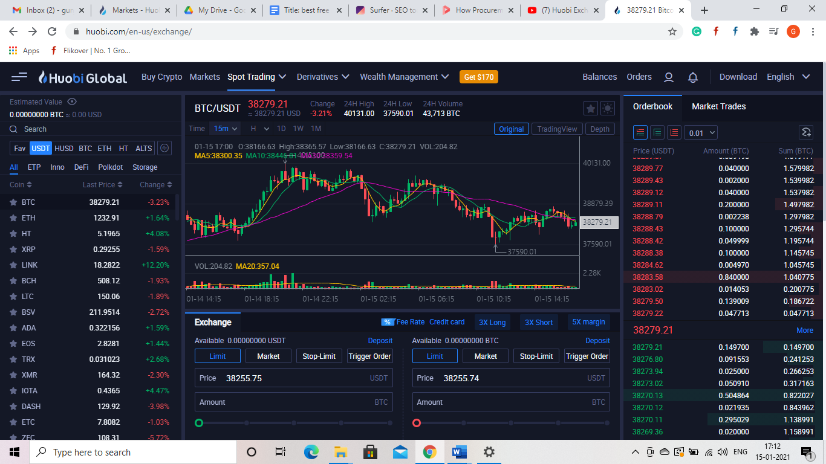Click the Get $170 button
This screenshot has width=826, height=464.
(x=479, y=77)
